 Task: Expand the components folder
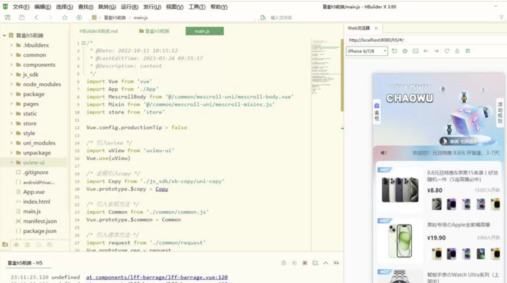12,65
